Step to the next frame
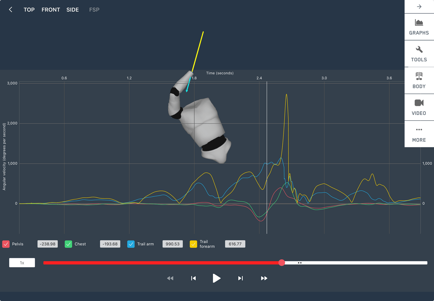 [240, 278]
